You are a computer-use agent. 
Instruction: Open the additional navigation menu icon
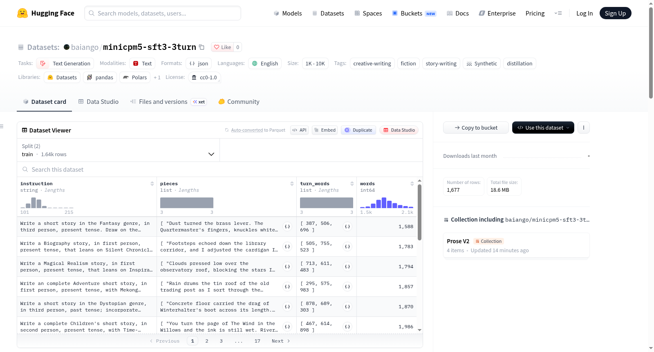[558, 13]
